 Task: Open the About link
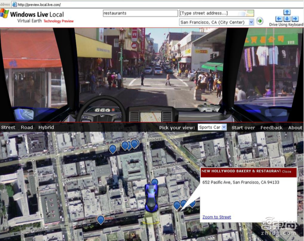pos(295,127)
